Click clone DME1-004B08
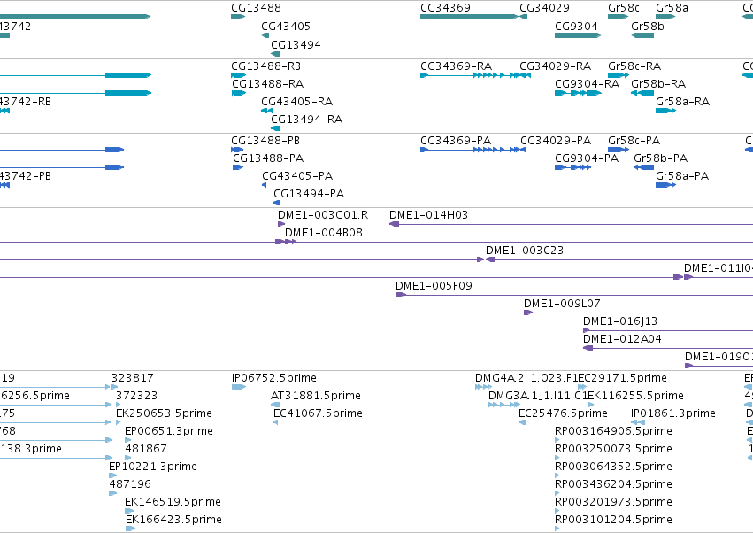Image resolution: width=753 pixels, height=533 pixels. coord(324,233)
